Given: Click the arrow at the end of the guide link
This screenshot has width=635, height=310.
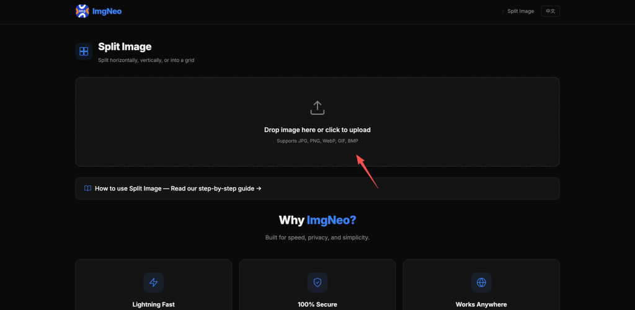Looking at the screenshot, I should (259, 188).
